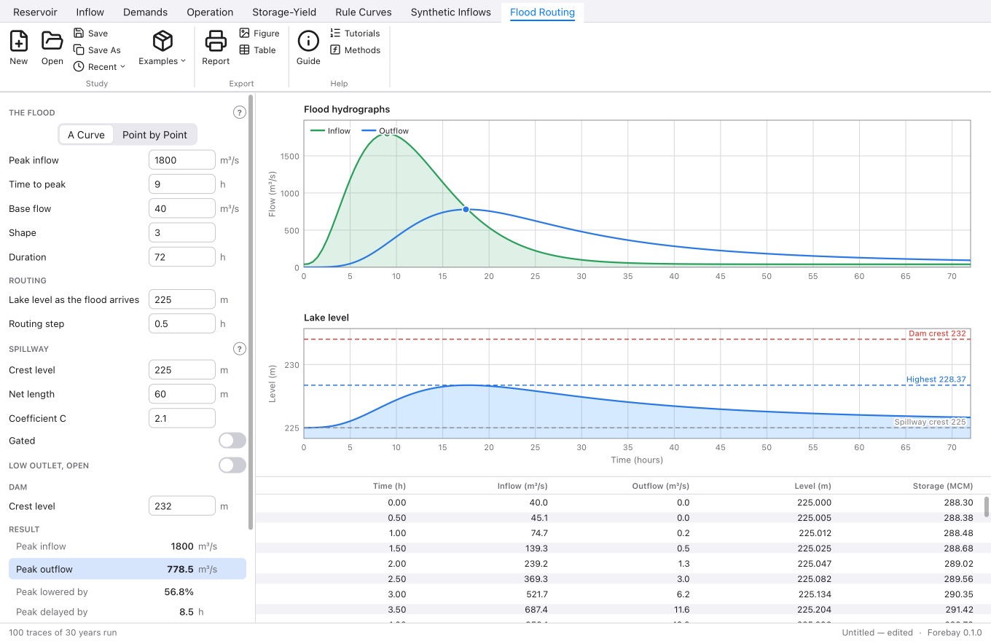Open a study with the Open folder icon
The height and width of the screenshot is (641, 991).
(52, 48)
